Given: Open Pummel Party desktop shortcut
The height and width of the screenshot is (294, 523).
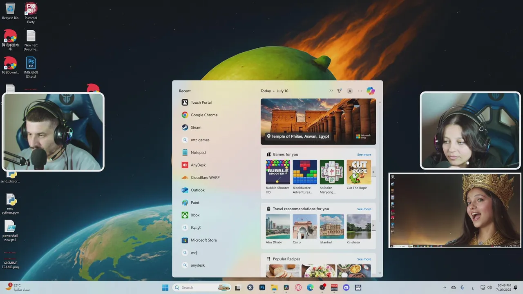Looking at the screenshot, I should pos(31,13).
